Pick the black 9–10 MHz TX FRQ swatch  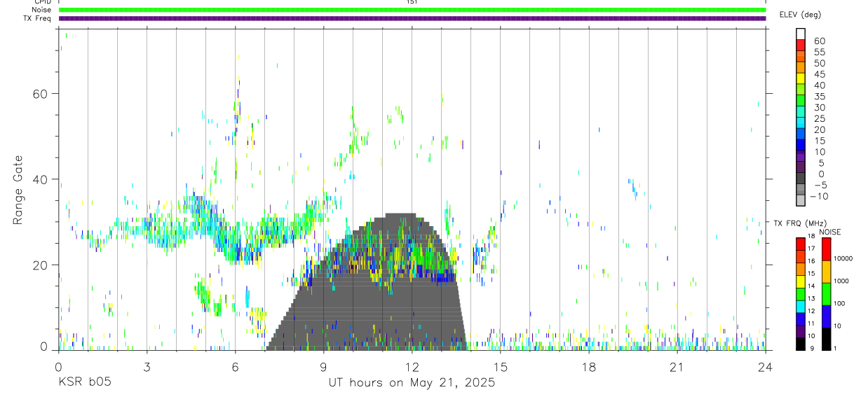800,344
